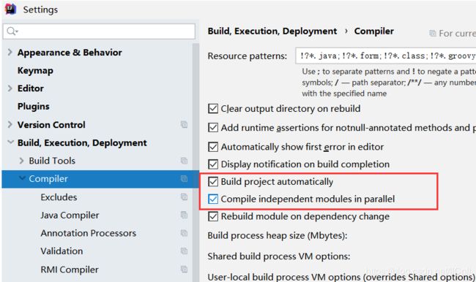
Task: Click the project-level icon beside Version Control
Action: (x=184, y=124)
